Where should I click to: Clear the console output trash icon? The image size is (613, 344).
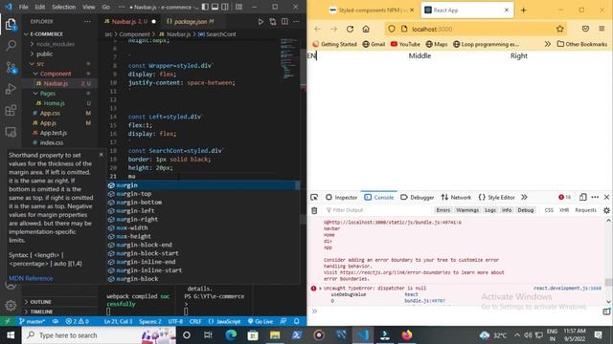(314, 210)
